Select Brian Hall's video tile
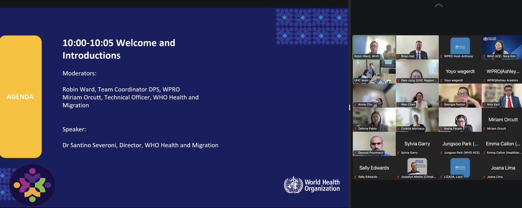Screen dimensions: 522x208 tap(417, 47)
